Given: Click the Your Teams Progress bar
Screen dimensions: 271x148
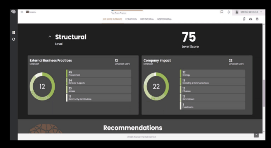Looking at the screenshot, I should tap(127, 10).
